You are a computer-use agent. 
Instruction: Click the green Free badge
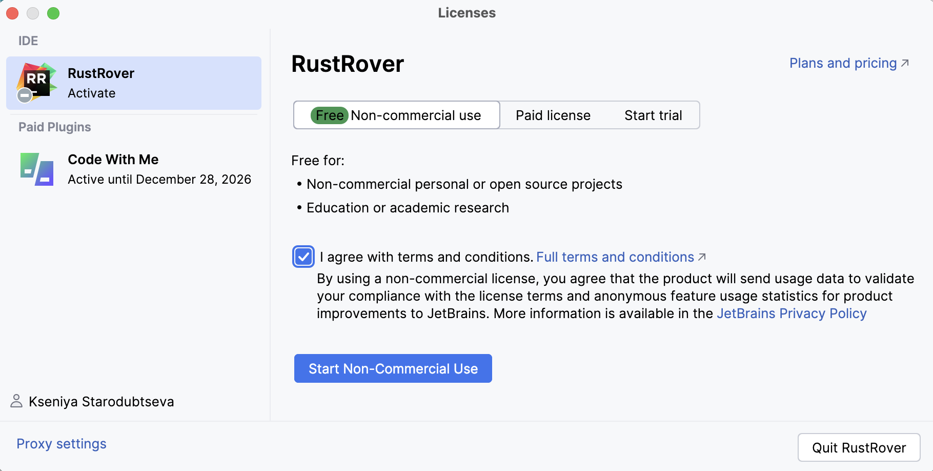coord(329,115)
